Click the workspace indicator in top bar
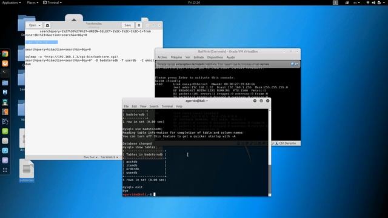Viewport: 388px width, 218px height. (x=335, y=2)
